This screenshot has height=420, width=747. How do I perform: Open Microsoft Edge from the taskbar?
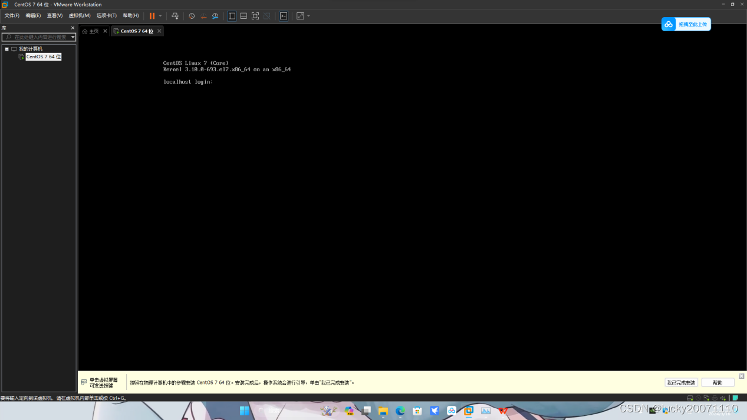400,411
